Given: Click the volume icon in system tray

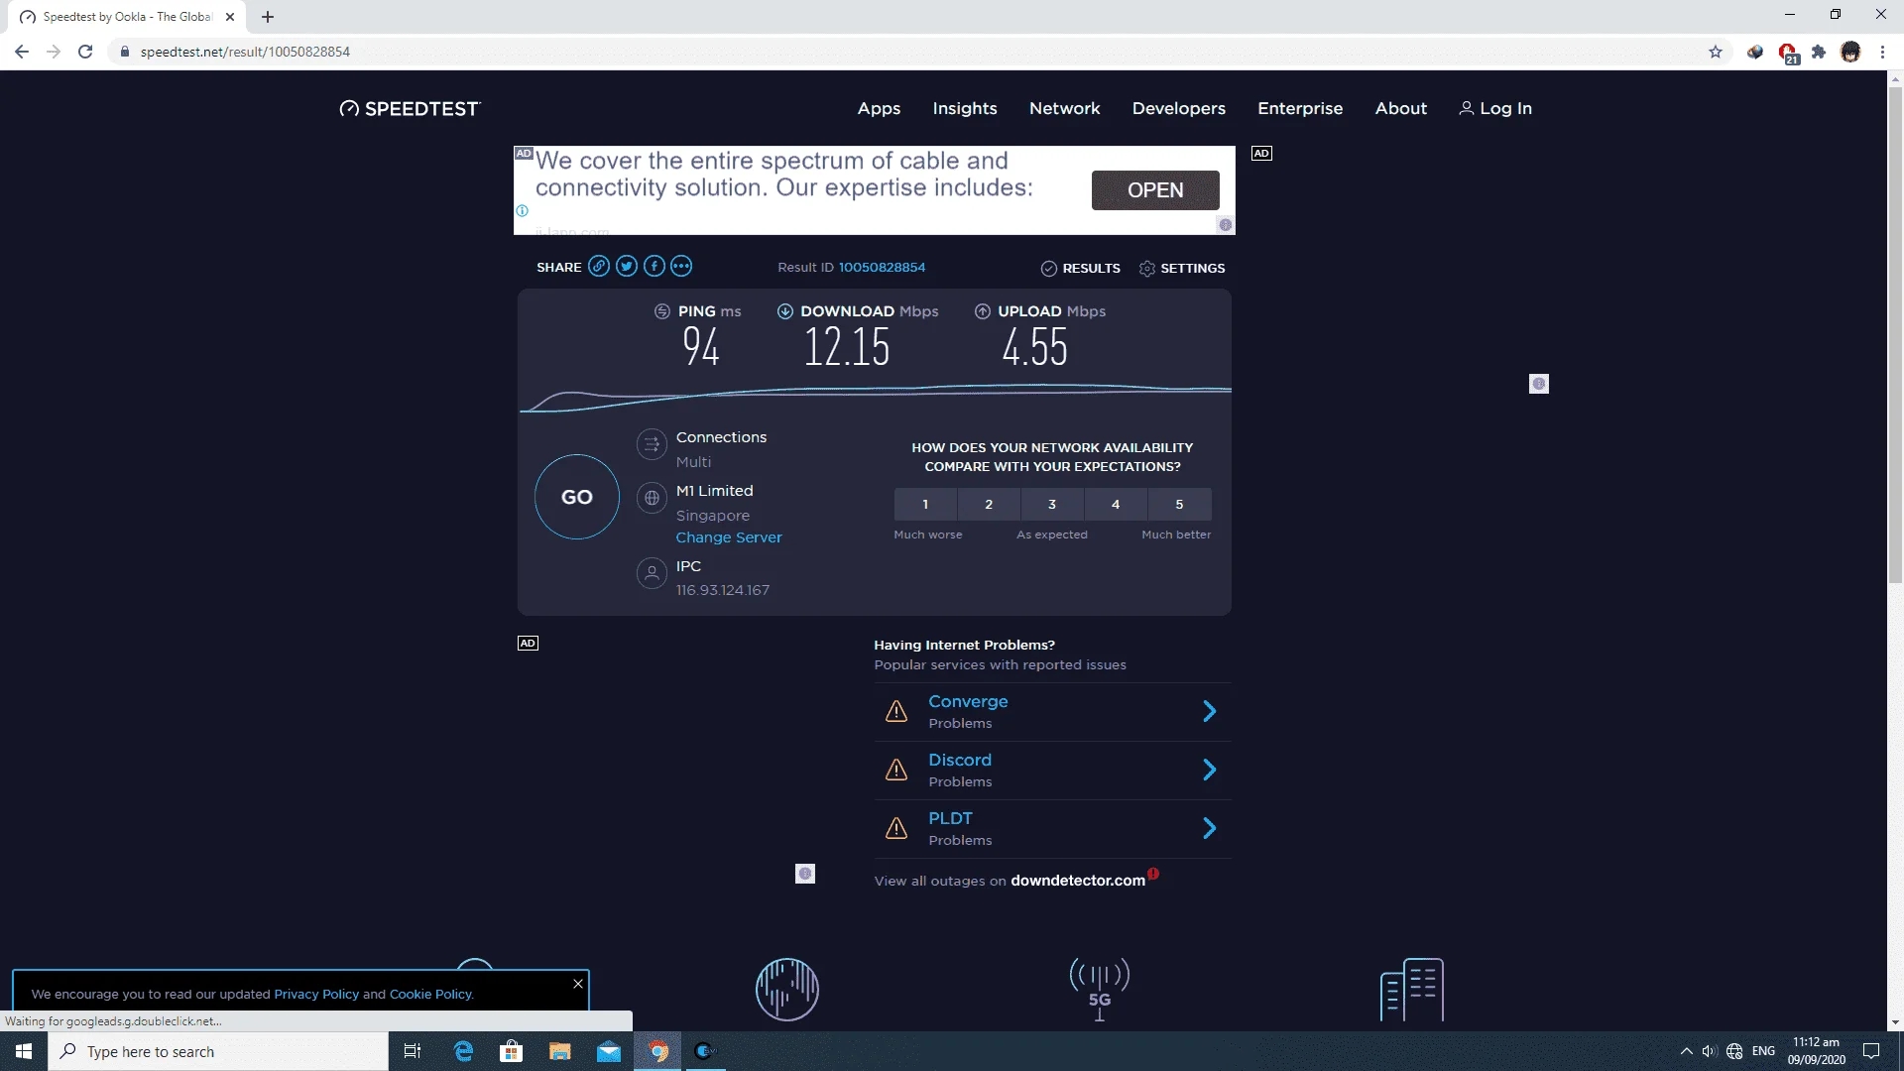Looking at the screenshot, I should click(1709, 1051).
